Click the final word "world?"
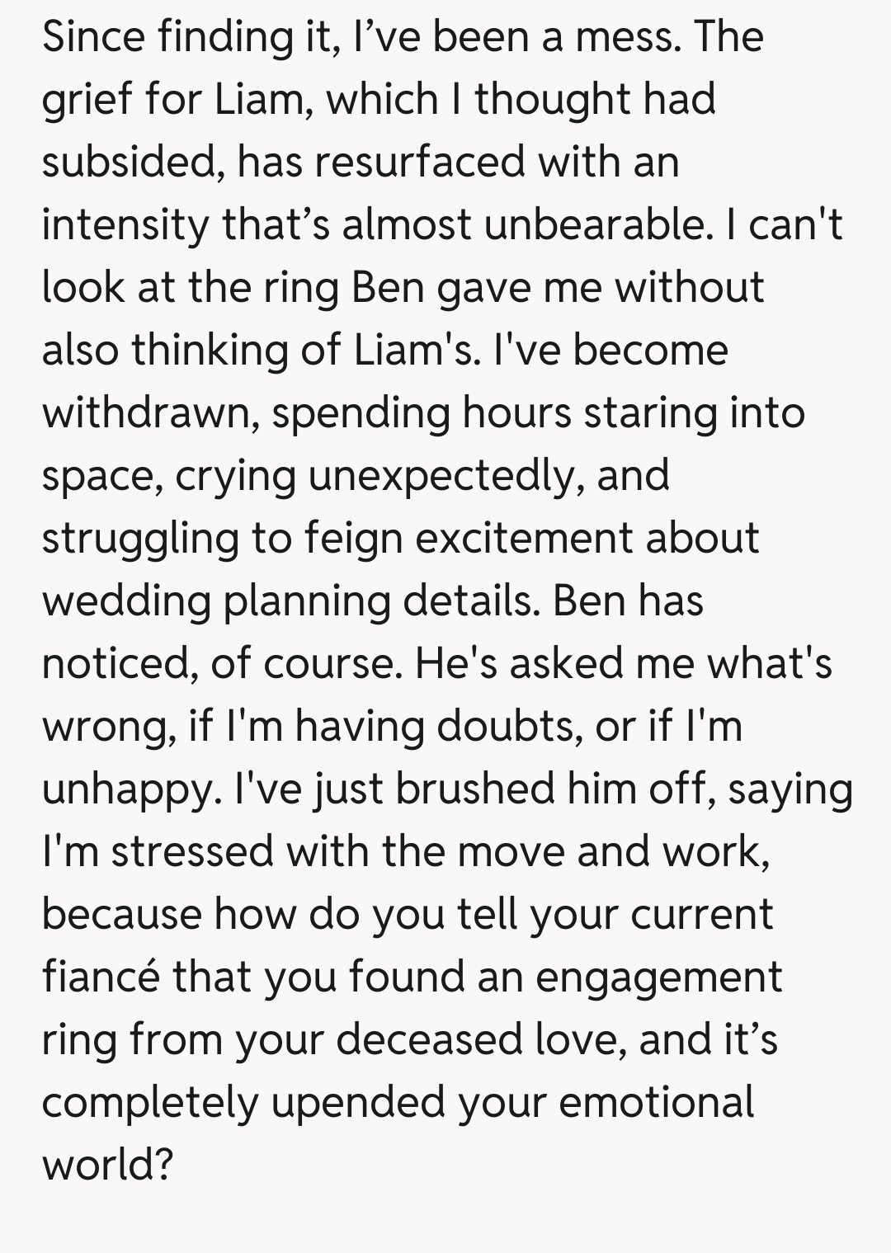This screenshot has width=891, height=1253. [107, 1166]
